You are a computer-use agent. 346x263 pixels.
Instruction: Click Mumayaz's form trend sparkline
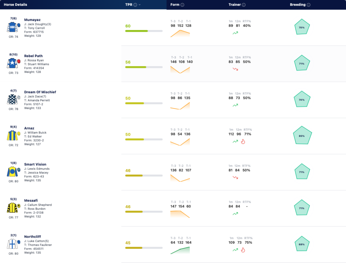coord(180,33)
